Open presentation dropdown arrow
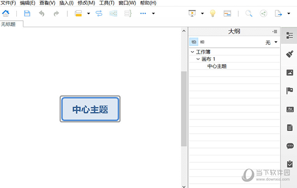The height and width of the screenshot is (188, 297). click(x=202, y=13)
